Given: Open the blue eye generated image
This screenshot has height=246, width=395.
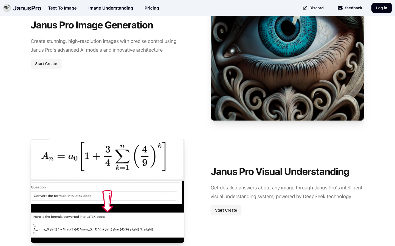Looking at the screenshot, I should [287, 68].
